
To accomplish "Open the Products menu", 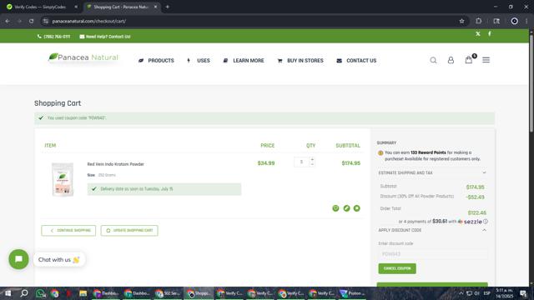I will click(156, 61).
